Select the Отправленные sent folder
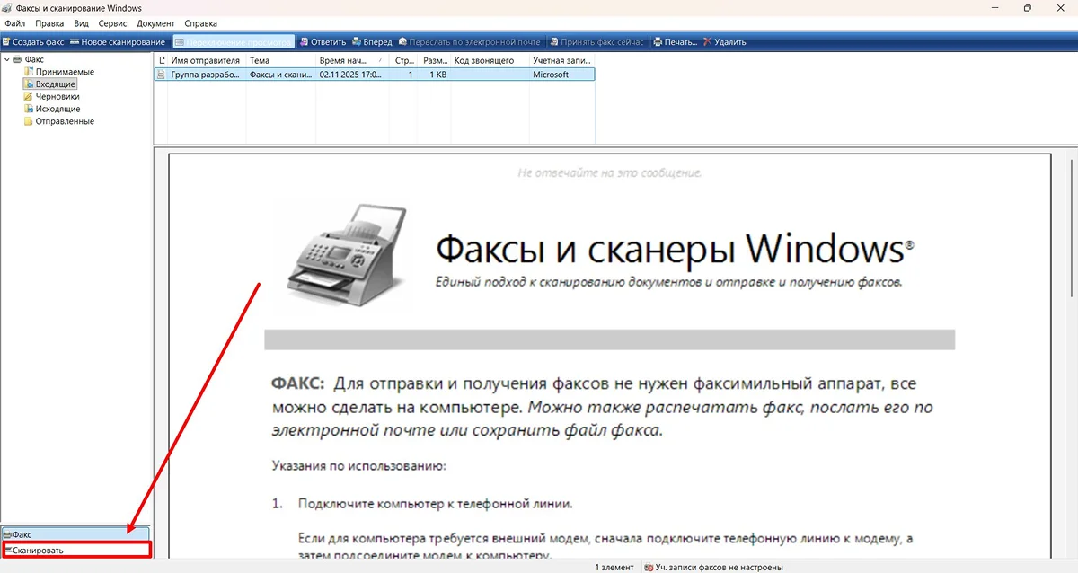The height and width of the screenshot is (573, 1078). [x=64, y=121]
